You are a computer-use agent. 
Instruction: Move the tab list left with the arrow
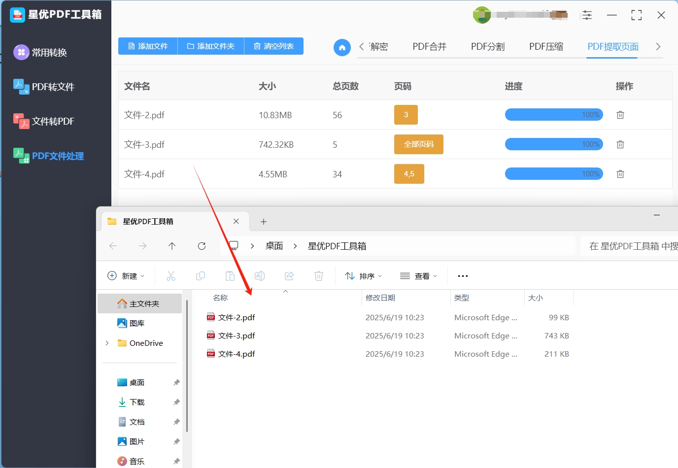point(362,46)
